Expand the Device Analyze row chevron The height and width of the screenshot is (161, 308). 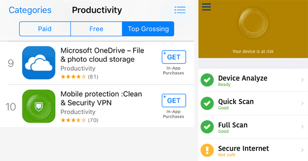302,80
